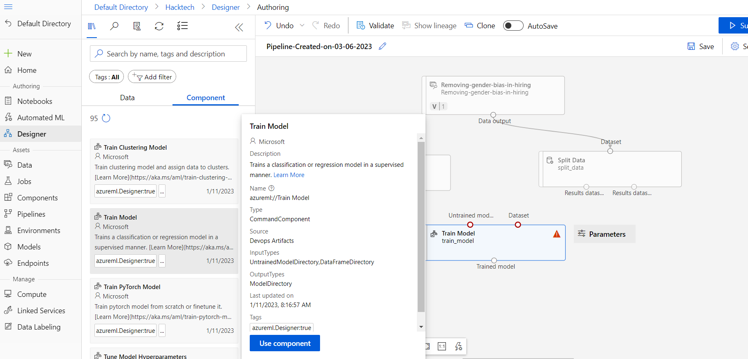The width and height of the screenshot is (748, 359).
Task: Click Show lineage
Action: (x=429, y=25)
